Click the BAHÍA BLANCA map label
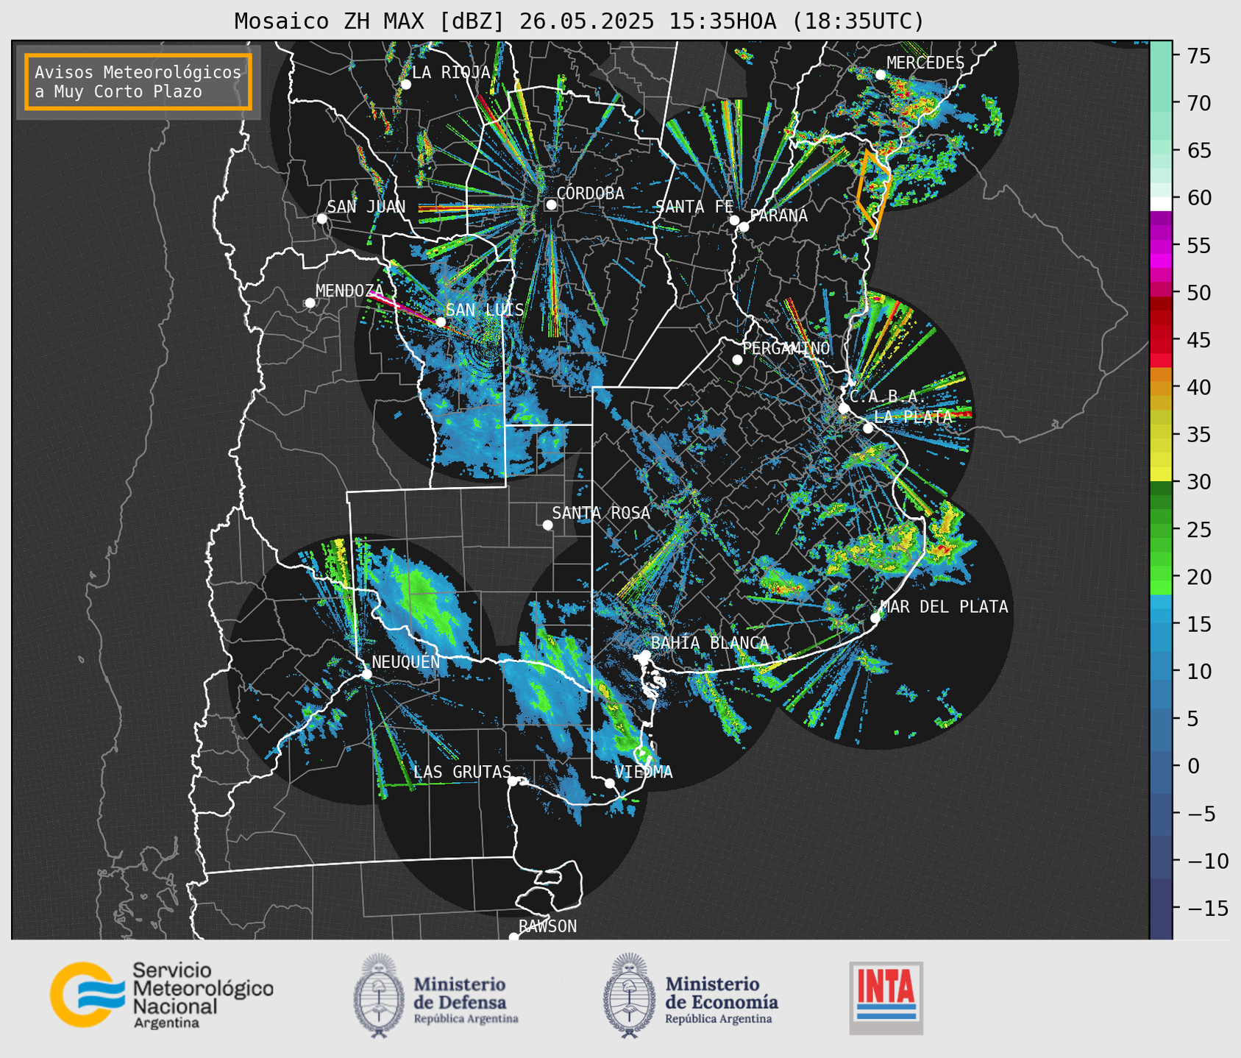 [x=710, y=643]
